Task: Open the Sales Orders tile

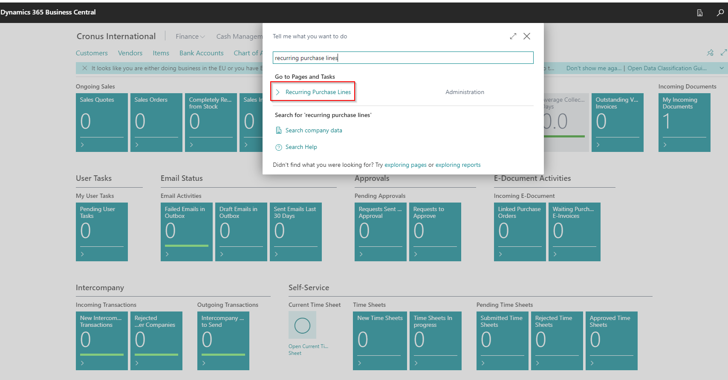Action: point(156,123)
